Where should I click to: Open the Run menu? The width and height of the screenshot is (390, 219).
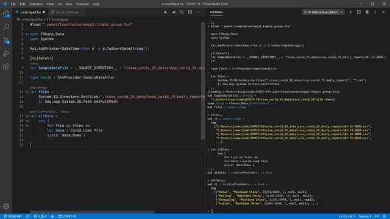69,4
